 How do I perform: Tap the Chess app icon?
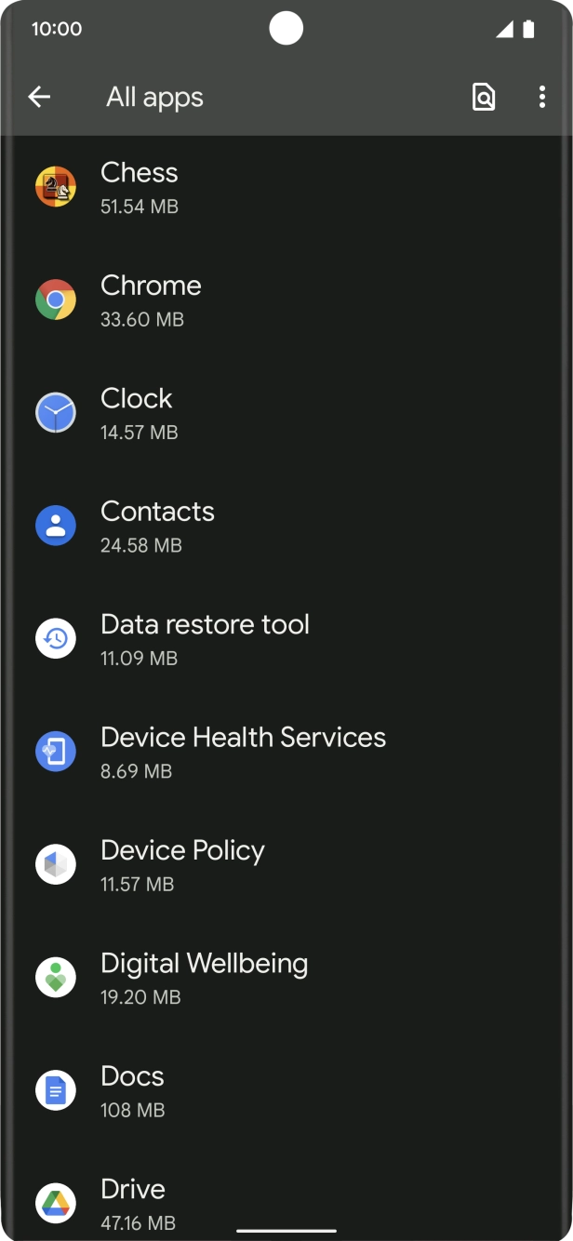pos(56,186)
